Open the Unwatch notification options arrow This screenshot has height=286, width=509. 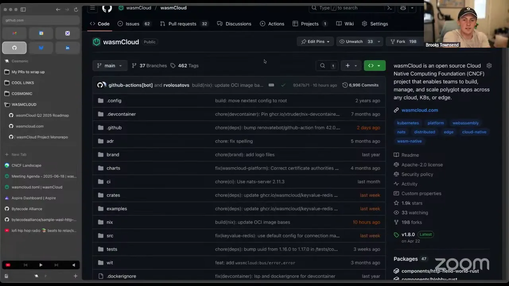pos(379,41)
